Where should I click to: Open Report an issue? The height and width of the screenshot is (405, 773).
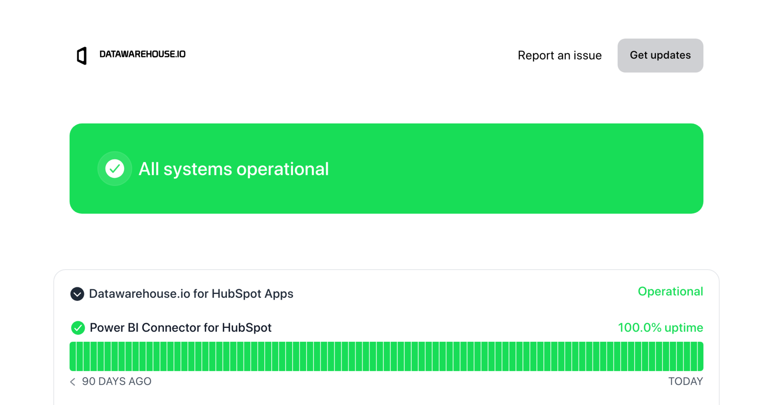(559, 55)
